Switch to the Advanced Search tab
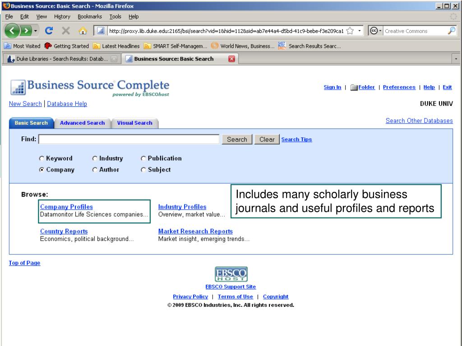462x346 pixels. [x=82, y=123]
